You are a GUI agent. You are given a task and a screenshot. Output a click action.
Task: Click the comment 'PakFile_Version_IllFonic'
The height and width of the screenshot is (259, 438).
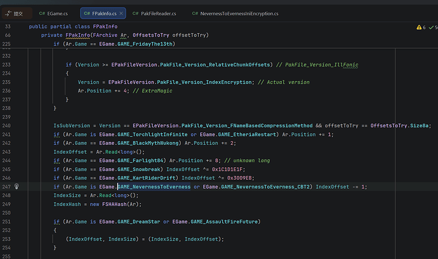pyautogui.click(x=321, y=65)
